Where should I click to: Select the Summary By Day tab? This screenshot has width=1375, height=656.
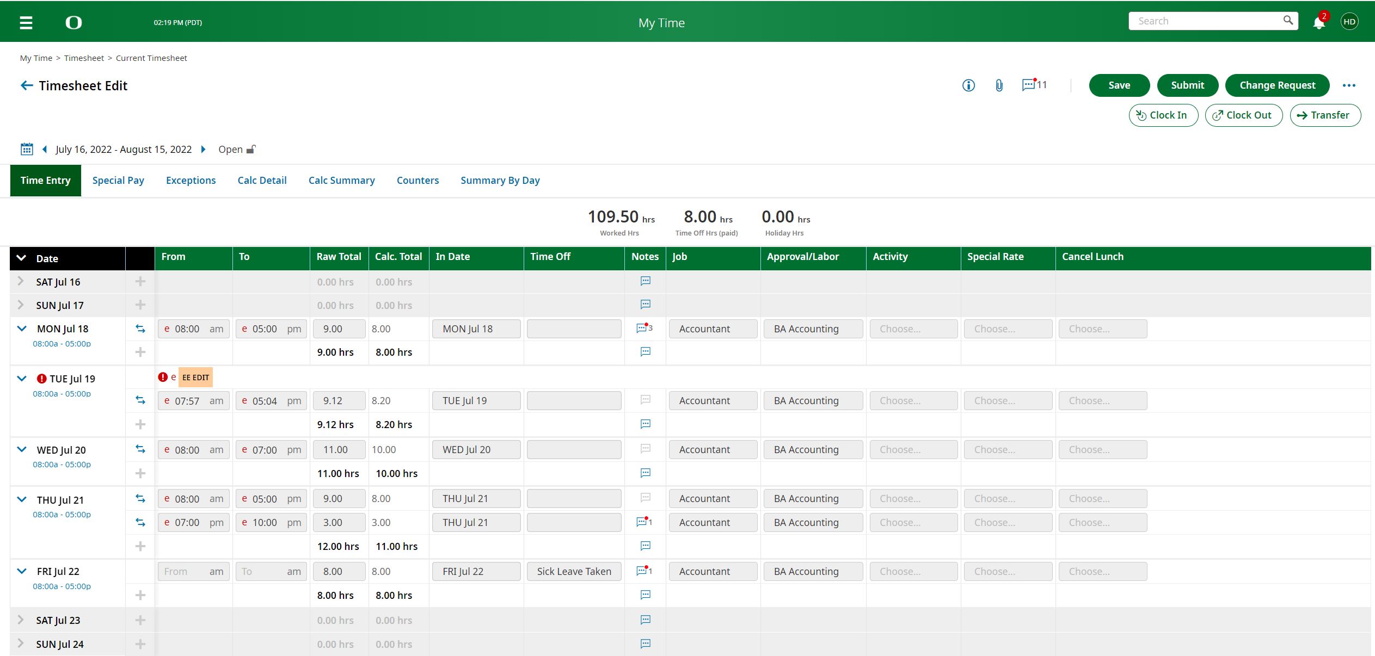point(500,181)
